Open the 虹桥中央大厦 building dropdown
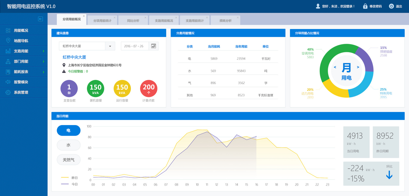This screenshot has height=196, width=409. [x=87, y=46]
